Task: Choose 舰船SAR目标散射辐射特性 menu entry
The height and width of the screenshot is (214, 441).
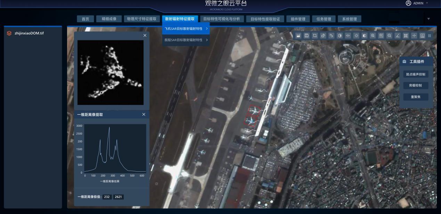Action: point(186,40)
